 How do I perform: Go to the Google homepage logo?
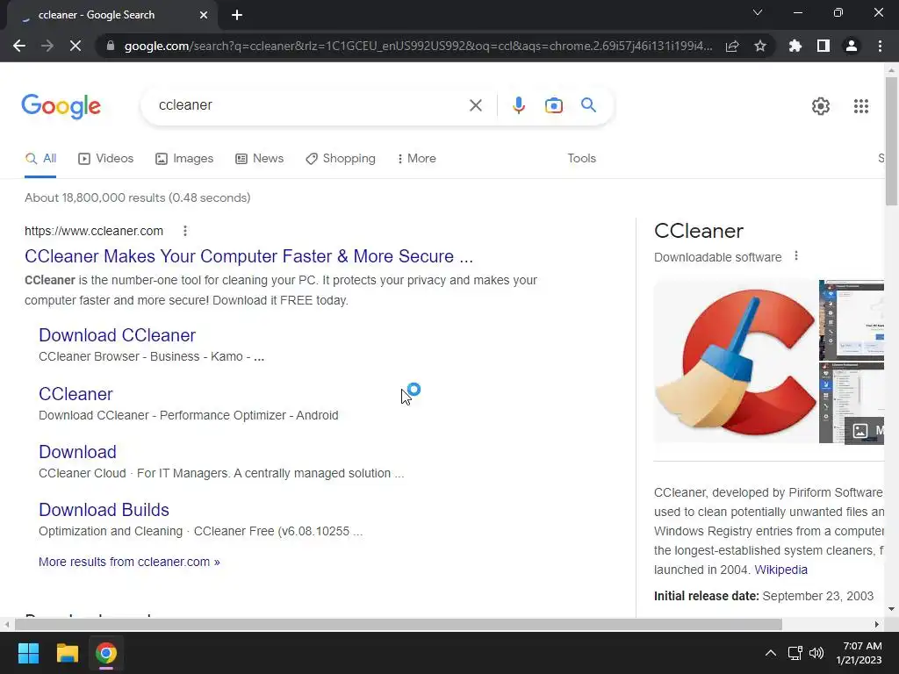(x=61, y=106)
